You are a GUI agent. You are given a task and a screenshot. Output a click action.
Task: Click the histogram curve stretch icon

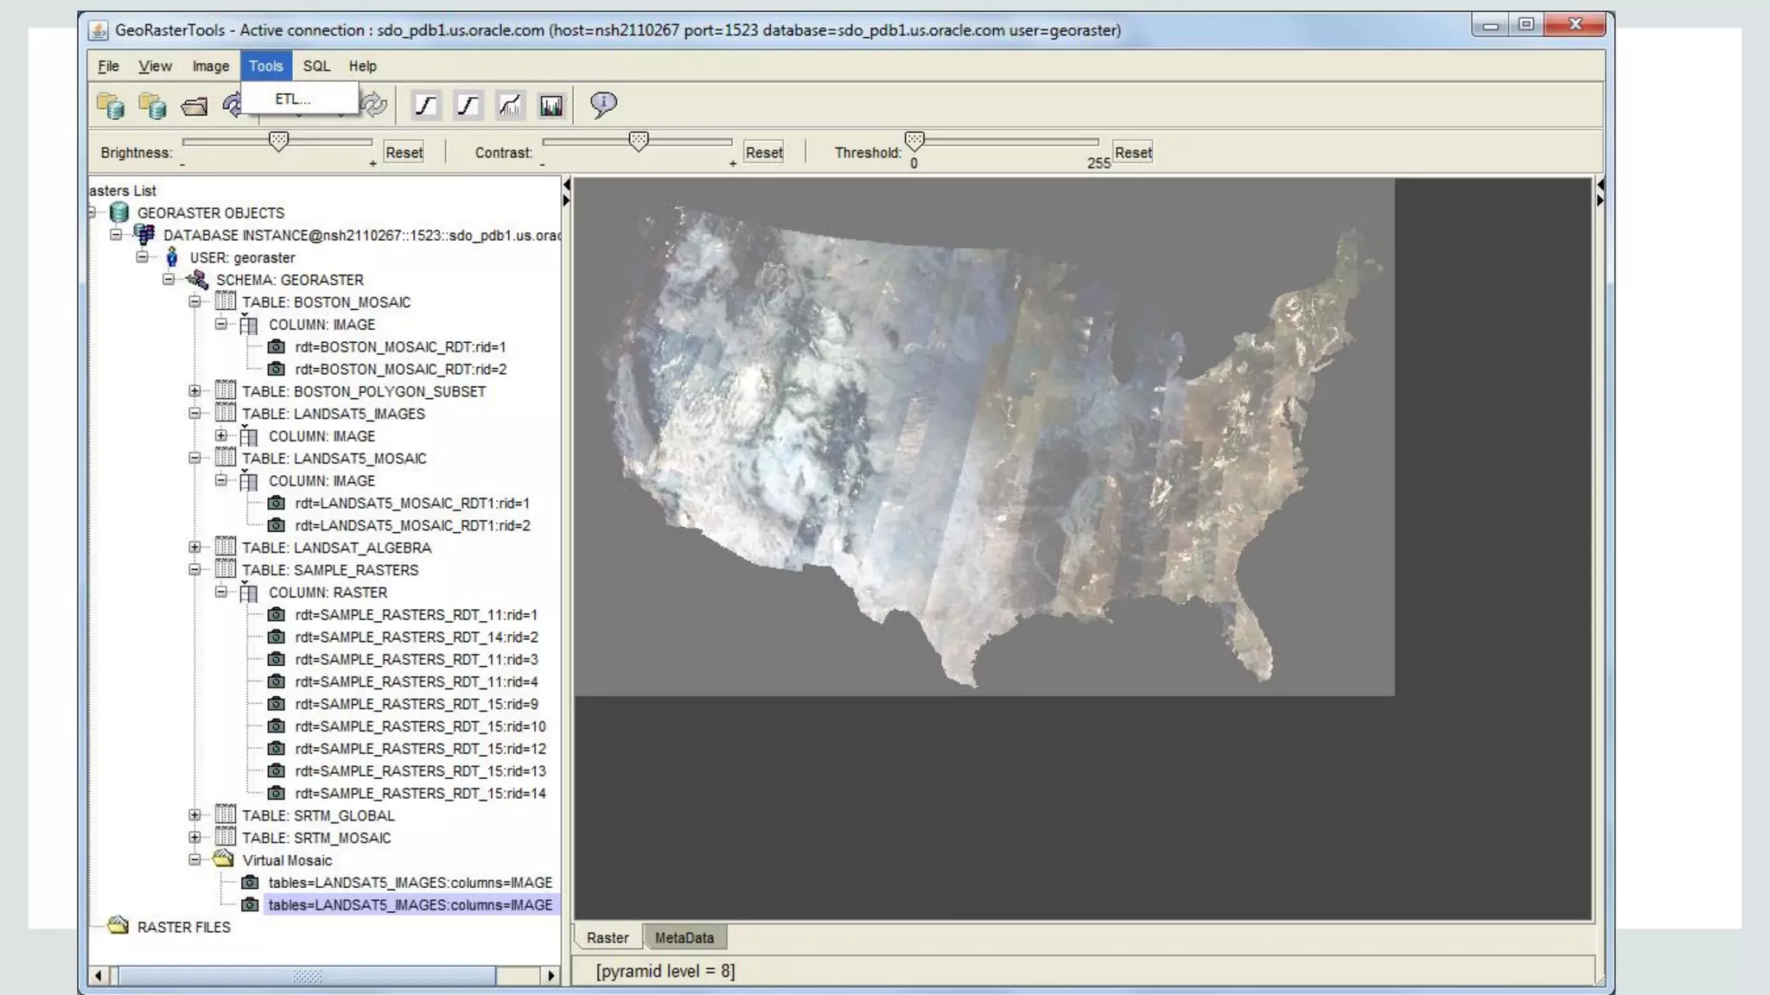[510, 105]
